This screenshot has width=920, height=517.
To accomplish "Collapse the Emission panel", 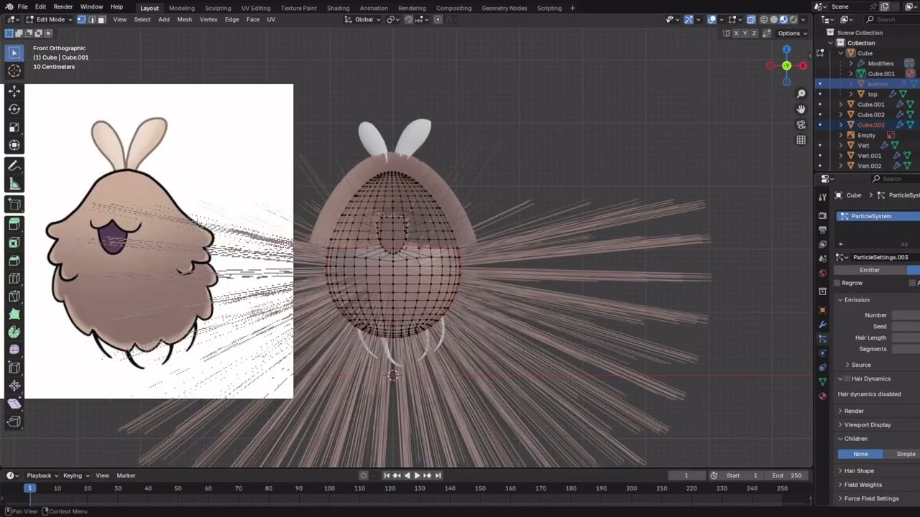I will click(856, 300).
